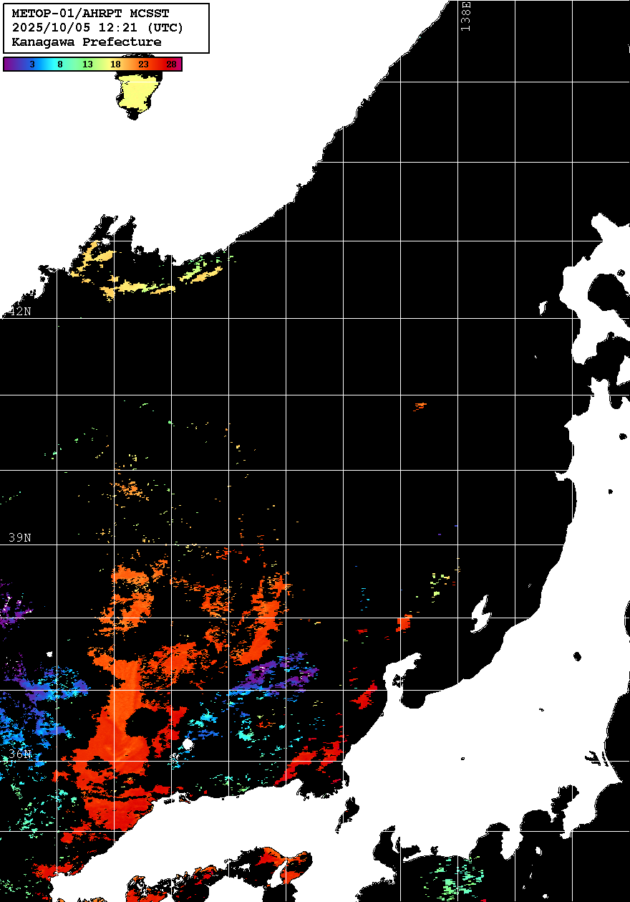Click the tiny white island at far left
The height and width of the screenshot is (902, 630).
[49, 653]
